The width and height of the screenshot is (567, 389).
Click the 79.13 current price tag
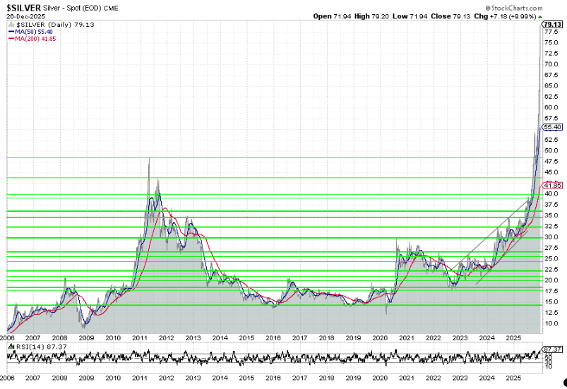click(x=551, y=24)
